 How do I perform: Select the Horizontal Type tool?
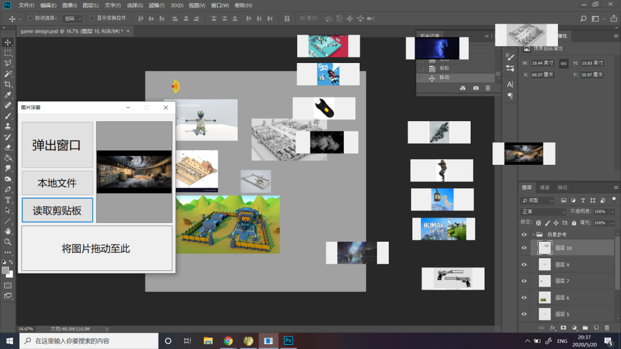point(7,200)
